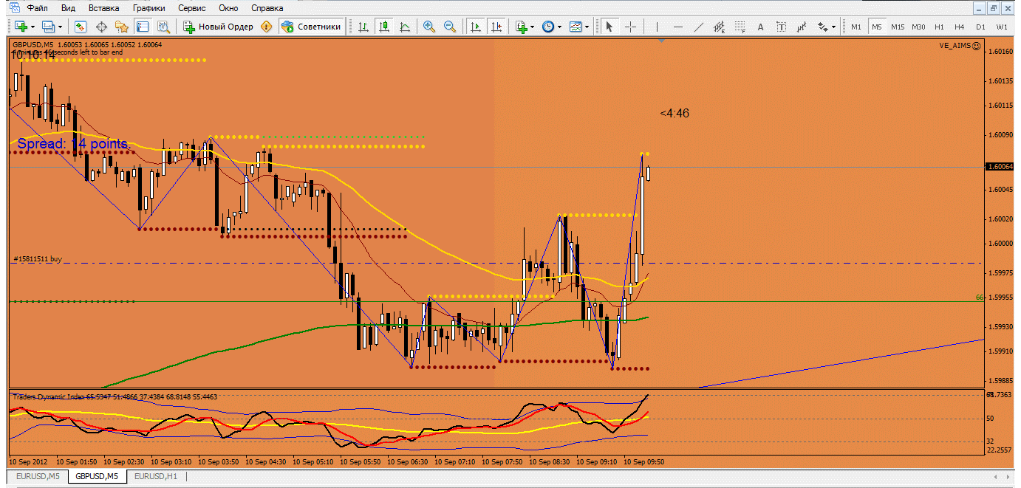Open the Вид menu

(68, 8)
